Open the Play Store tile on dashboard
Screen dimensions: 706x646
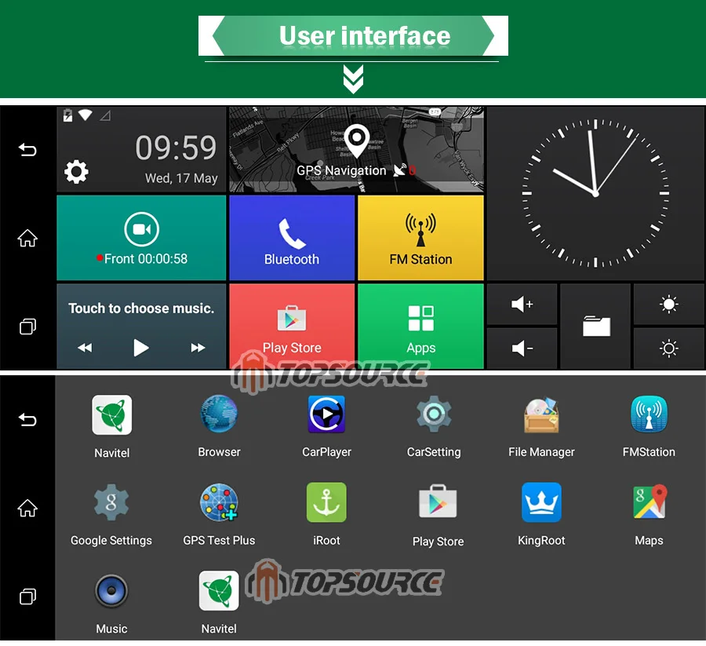(292, 327)
